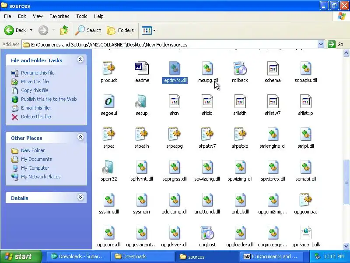Open the Help menu
This screenshot has height=263, width=350.
(99, 16)
